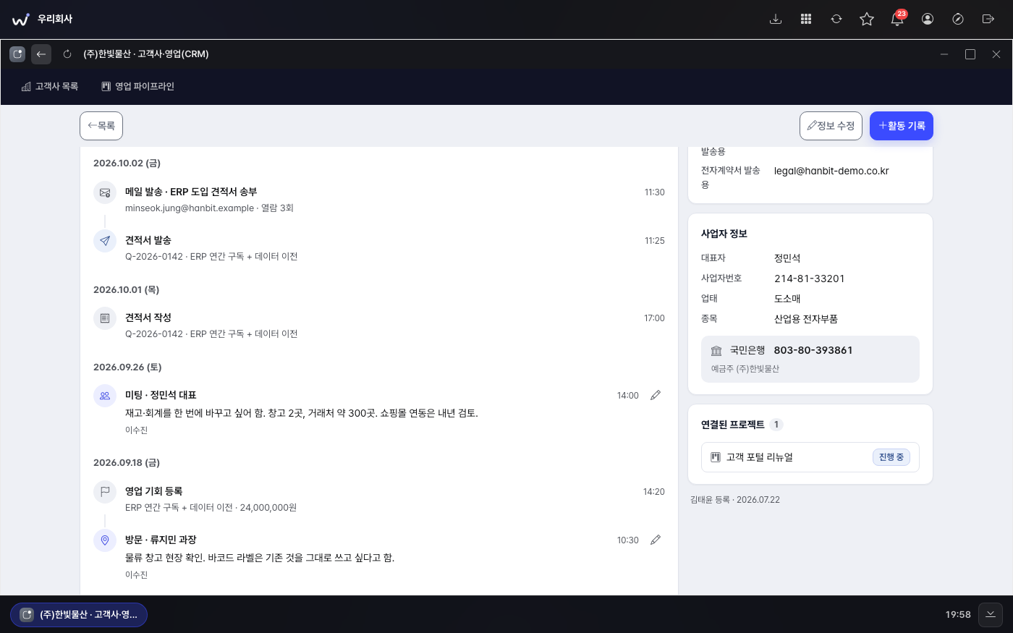Click the 연결된 프로젝트 heading
The width and height of the screenshot is (1013, 633).
732,425
